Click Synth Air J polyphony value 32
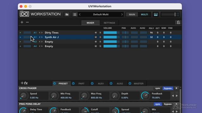Image resolution: width=202 pixels, height=113 pixels. click(x=151, y=37)
